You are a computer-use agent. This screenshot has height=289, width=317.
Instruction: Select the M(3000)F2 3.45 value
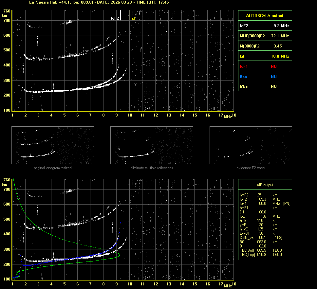(x=277, y=46)
